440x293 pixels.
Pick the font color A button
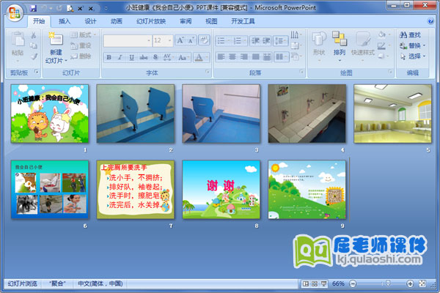point(199,57)
